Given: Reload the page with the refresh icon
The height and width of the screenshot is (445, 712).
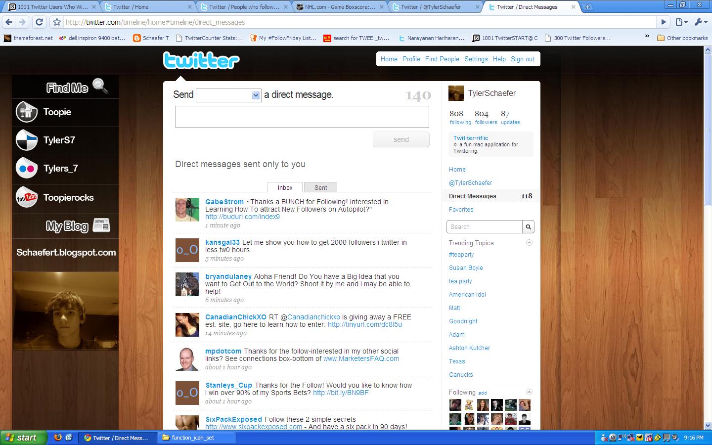Looking at the screenshot, I should (40, 22).
